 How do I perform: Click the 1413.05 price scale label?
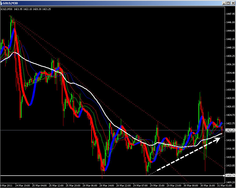point(230,166)
